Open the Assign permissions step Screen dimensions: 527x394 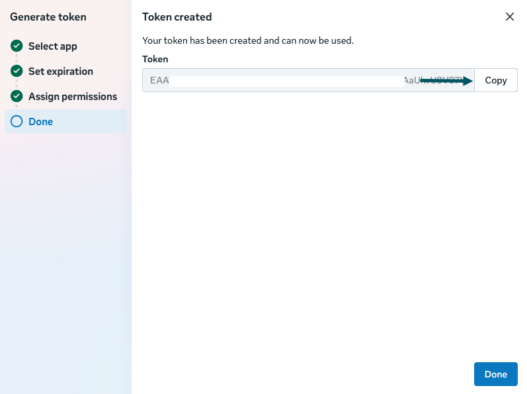(x=73, y=97)
